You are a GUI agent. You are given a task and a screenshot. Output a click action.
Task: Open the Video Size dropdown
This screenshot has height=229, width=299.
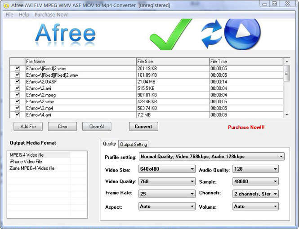[167, 169]
